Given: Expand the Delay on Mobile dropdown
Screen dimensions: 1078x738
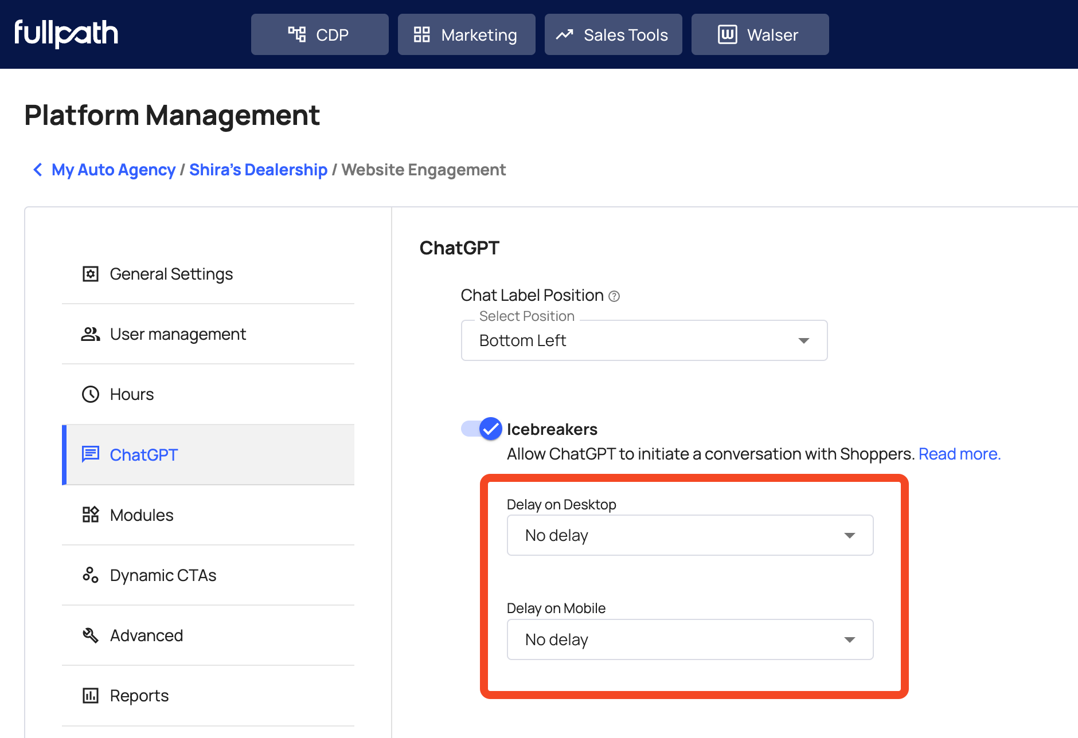Looking at the screenshot, I should [x=690, y=639].
